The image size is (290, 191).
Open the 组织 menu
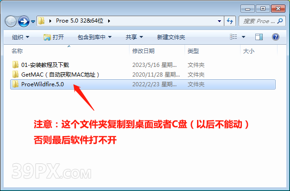click(x=20, y=37)
